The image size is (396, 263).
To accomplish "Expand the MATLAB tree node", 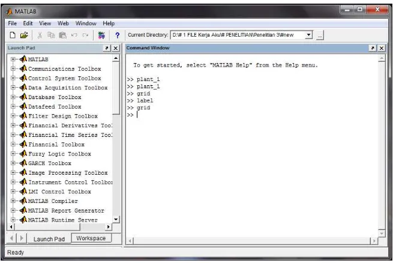I will pos(13,59).
